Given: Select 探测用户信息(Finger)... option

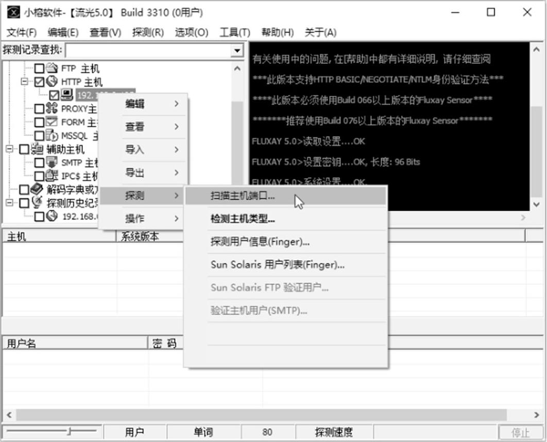Looking at the screenshot, I should (286, 242).
